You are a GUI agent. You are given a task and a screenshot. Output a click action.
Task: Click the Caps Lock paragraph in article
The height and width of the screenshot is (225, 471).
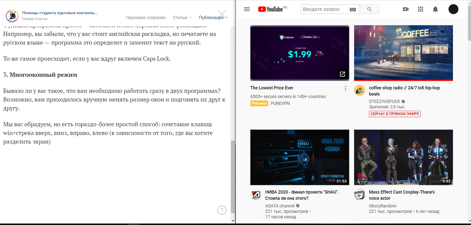87,59
